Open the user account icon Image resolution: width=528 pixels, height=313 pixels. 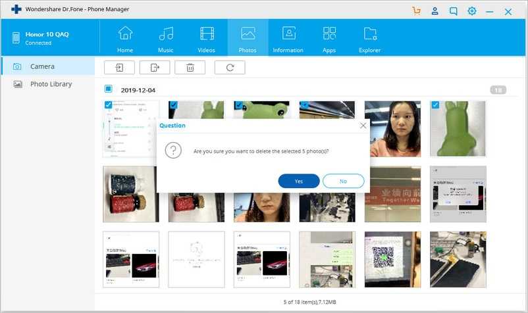pyautogui.click(x=435, y=11)
